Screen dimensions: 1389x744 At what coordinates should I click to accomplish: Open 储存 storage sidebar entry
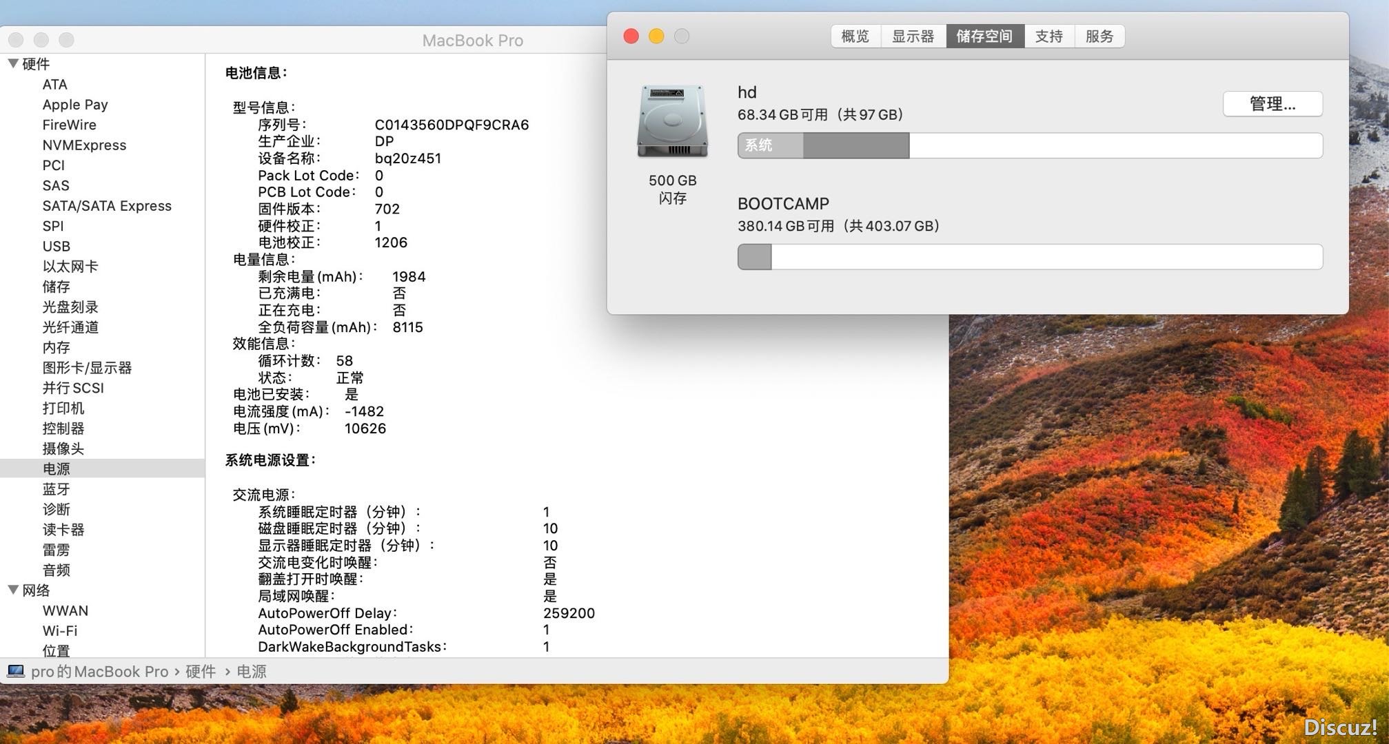(x=56, y=287)
